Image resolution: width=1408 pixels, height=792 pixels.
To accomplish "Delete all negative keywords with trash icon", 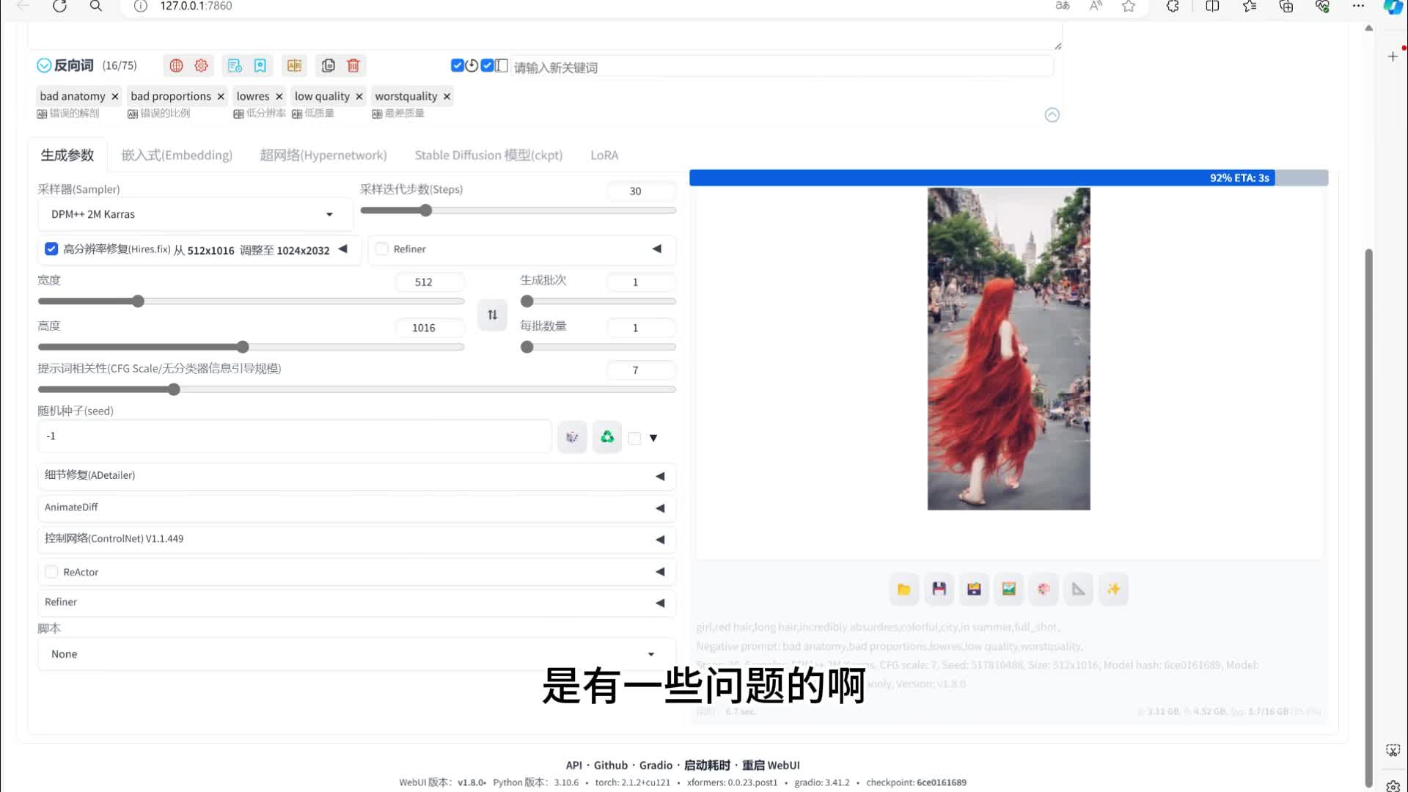I will pos(353,66).
